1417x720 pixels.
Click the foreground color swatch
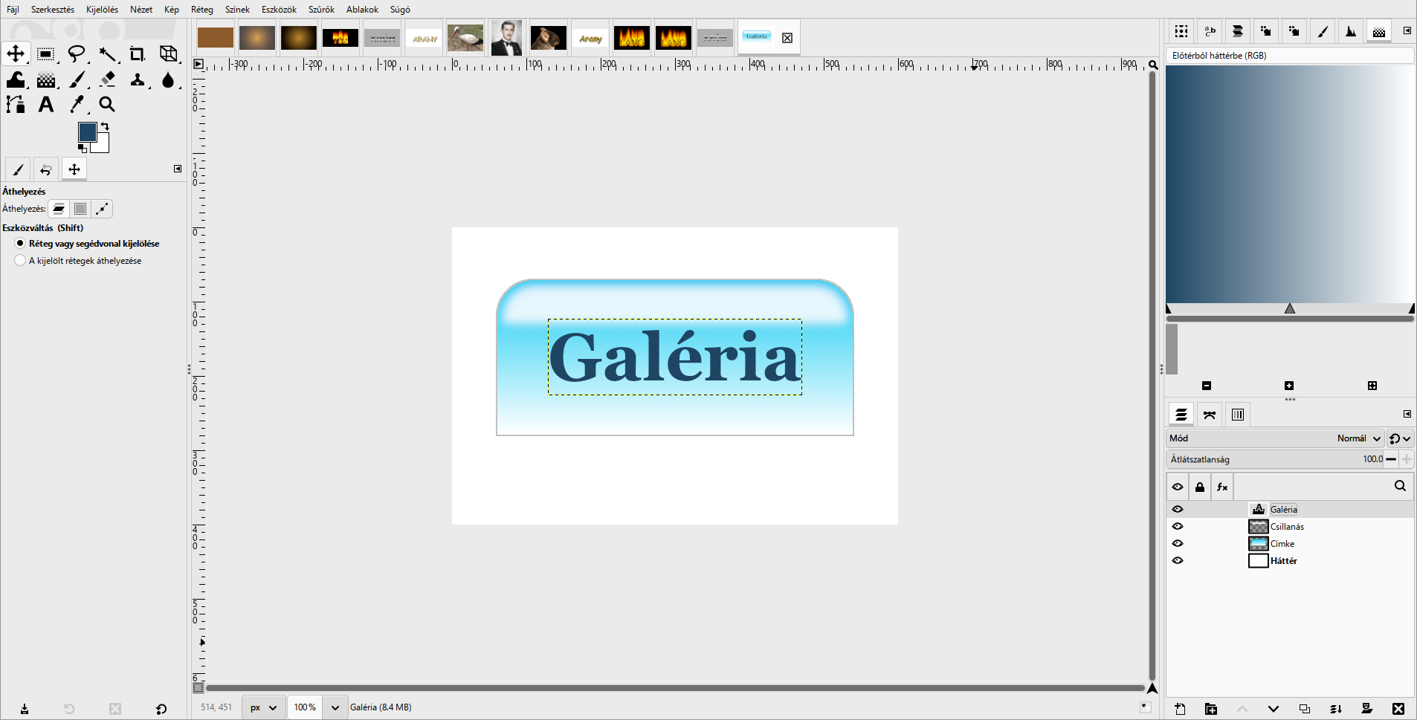[87, 132]
